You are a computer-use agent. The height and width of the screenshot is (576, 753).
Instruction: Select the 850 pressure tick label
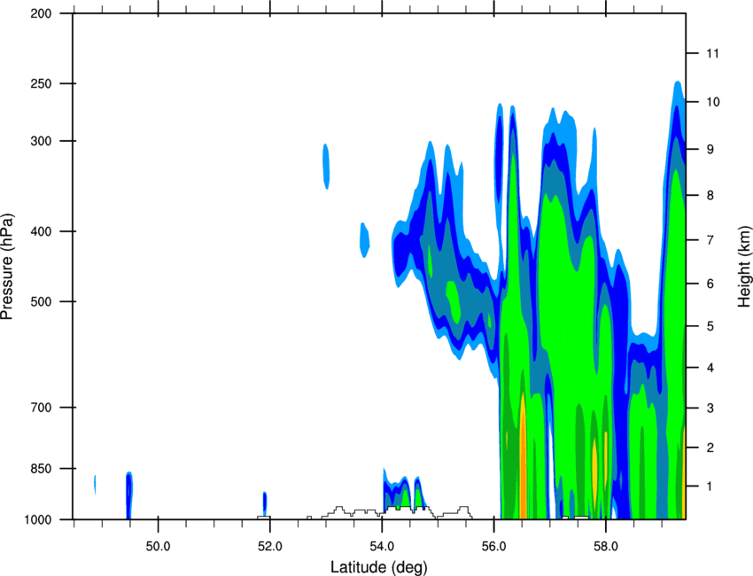[41, 469]
